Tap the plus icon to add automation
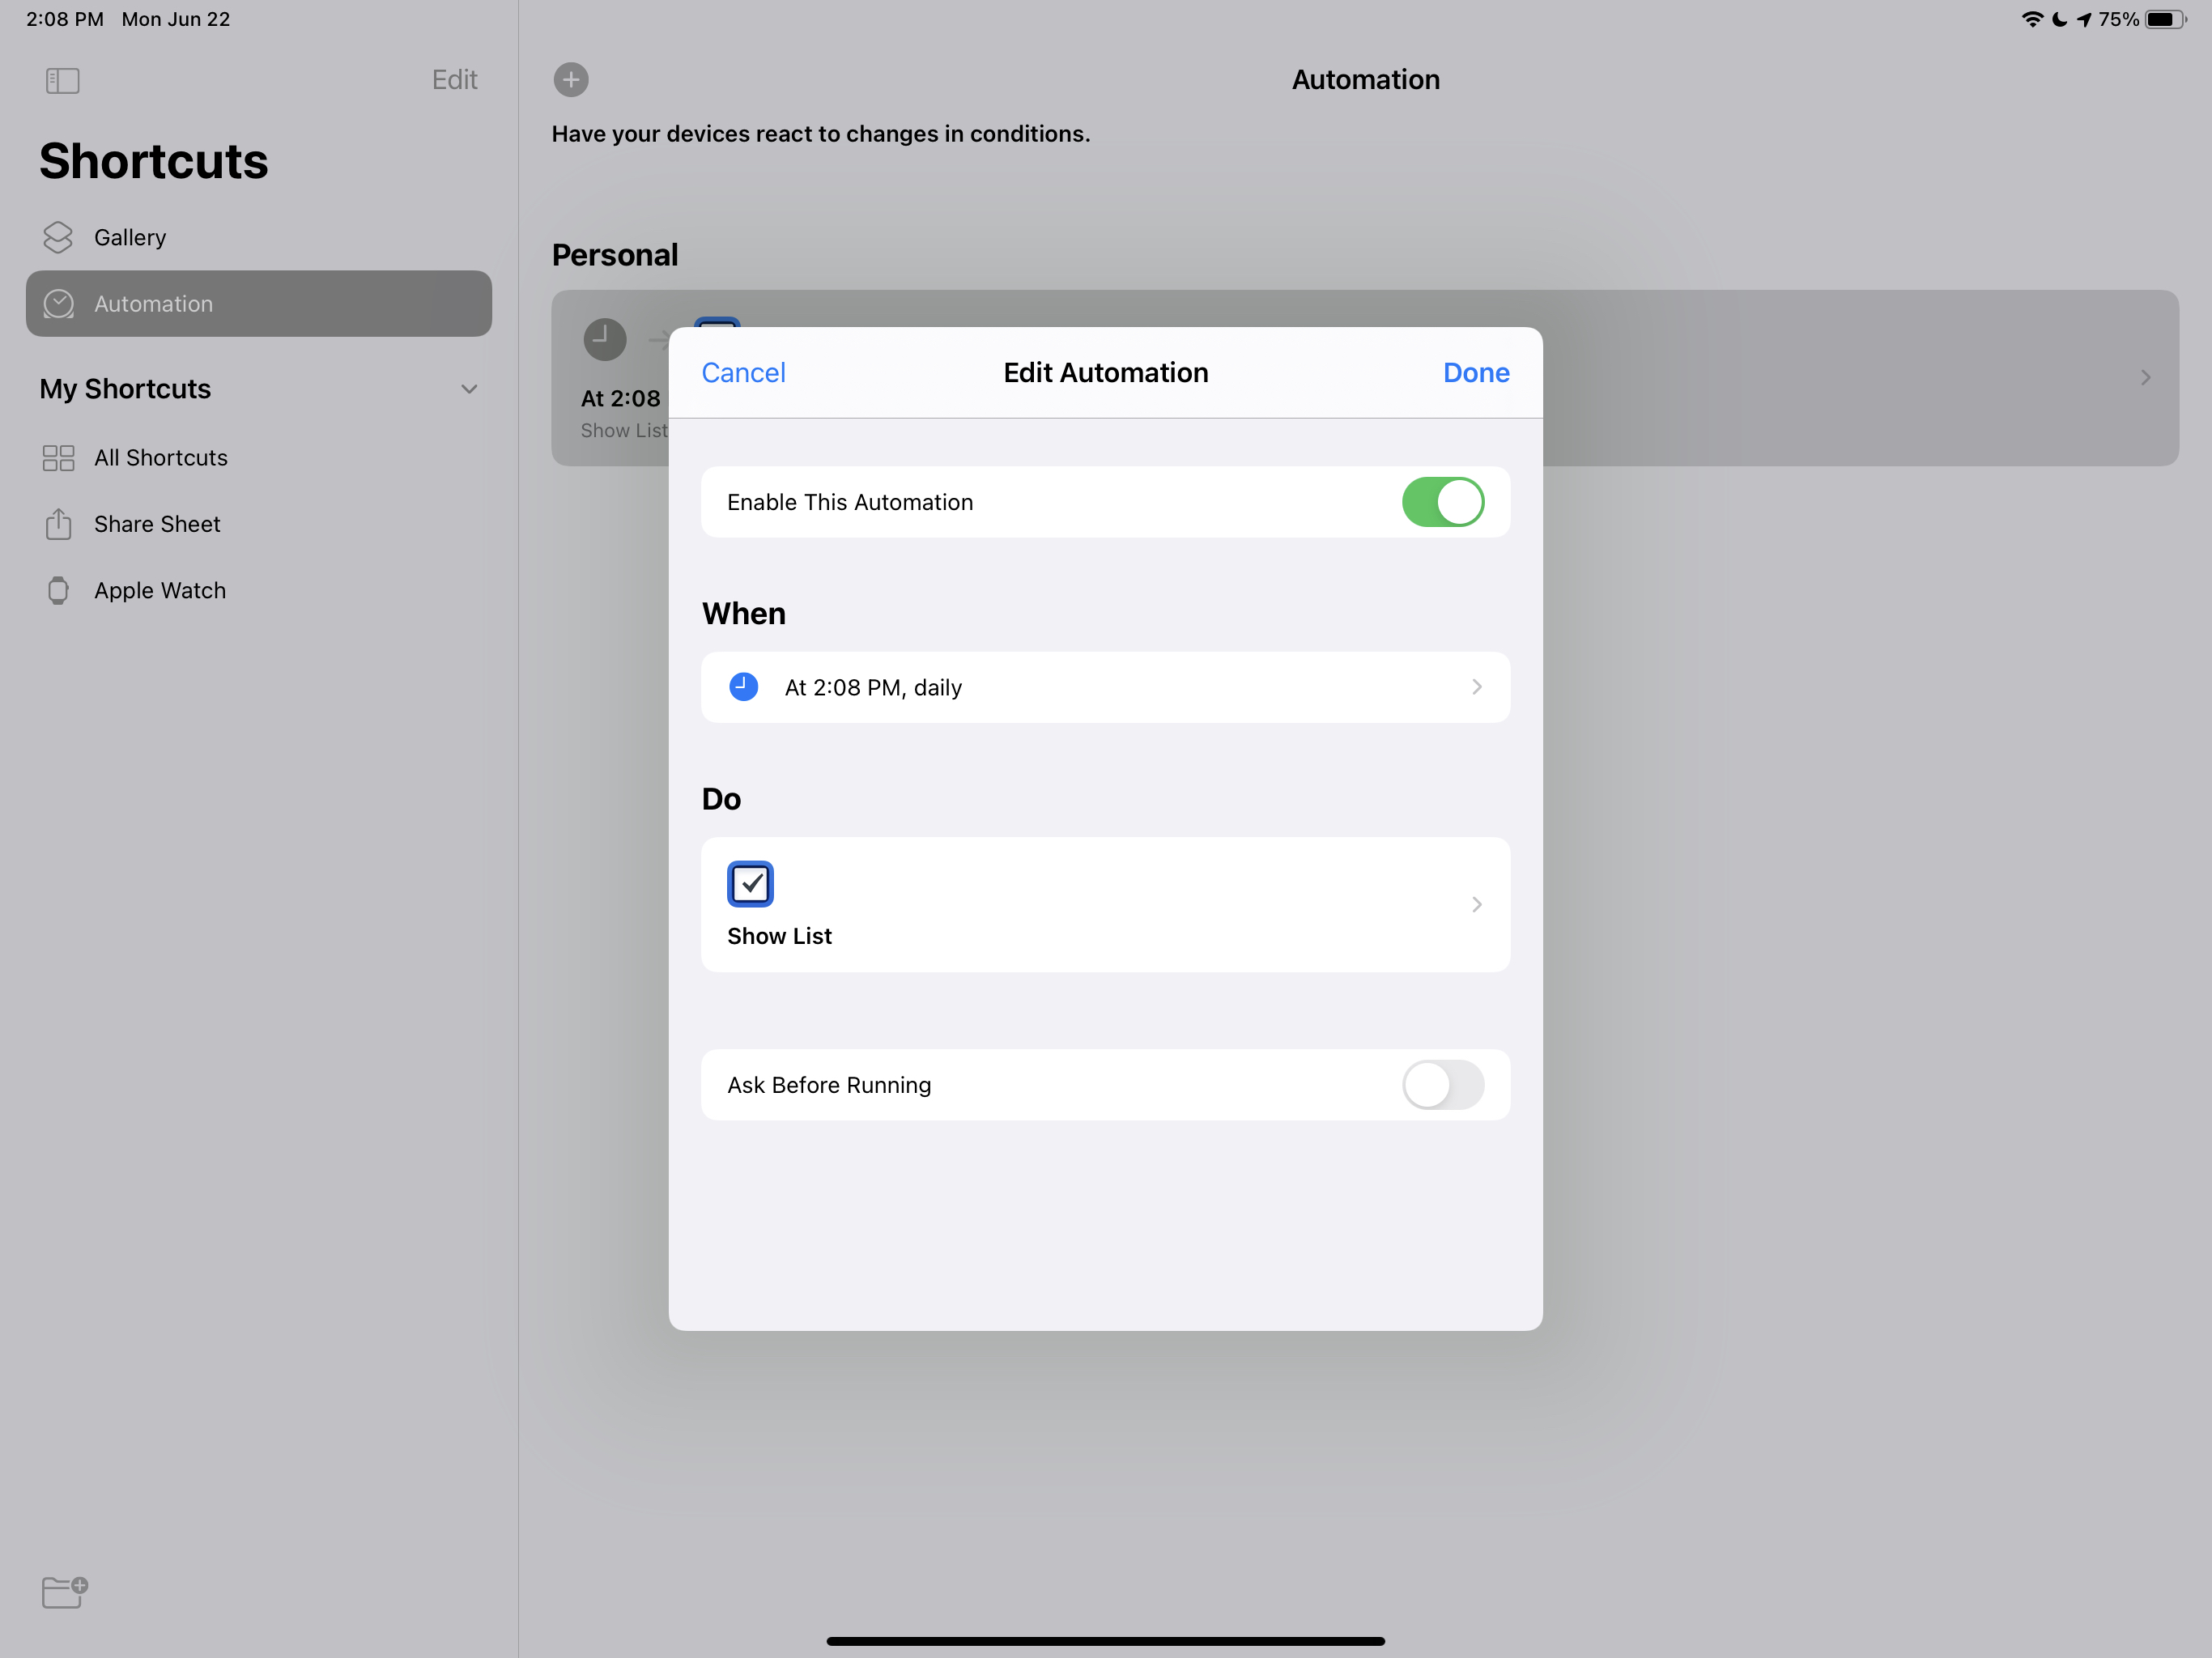This screenshot has width=2212, height=1658. tap(570, 80)
